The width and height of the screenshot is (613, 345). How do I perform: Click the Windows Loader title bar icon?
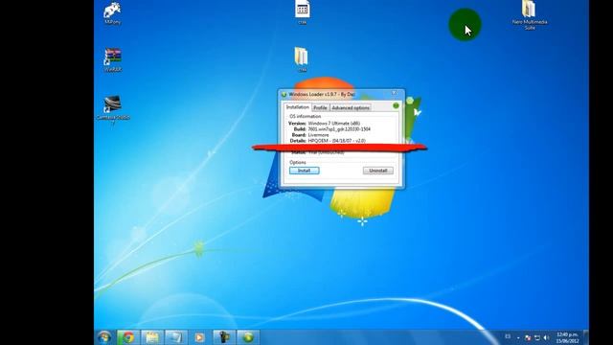point(284,94)
